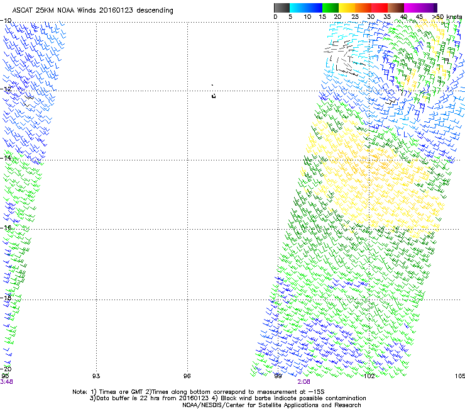Click the '0' label under the color bar

(275, 17)
